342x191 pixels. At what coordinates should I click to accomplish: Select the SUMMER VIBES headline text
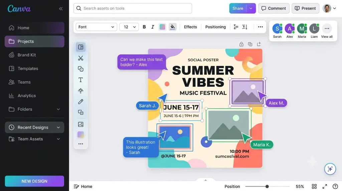click(x=203, y=76)
